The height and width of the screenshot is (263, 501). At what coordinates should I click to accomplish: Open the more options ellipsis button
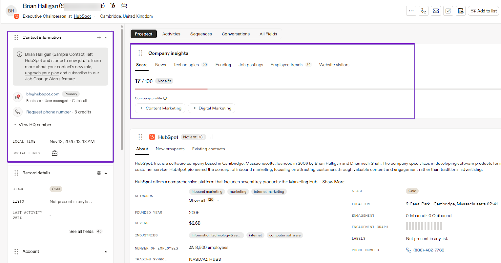(411, 11)
